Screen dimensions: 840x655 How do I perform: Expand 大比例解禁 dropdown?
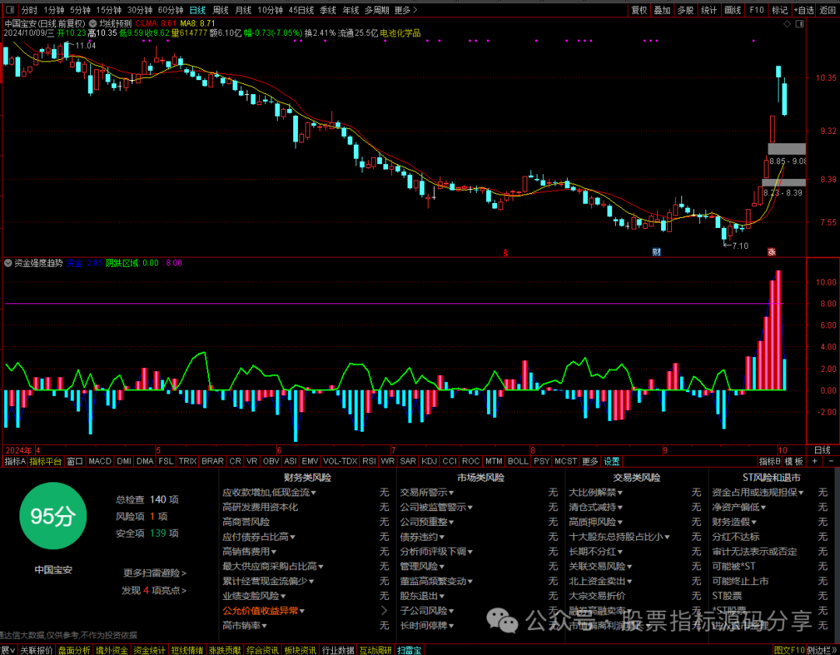tap(620, 492)
